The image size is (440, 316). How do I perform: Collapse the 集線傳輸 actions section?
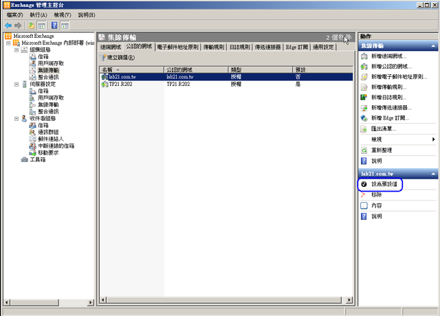click(x=433, y=46)
